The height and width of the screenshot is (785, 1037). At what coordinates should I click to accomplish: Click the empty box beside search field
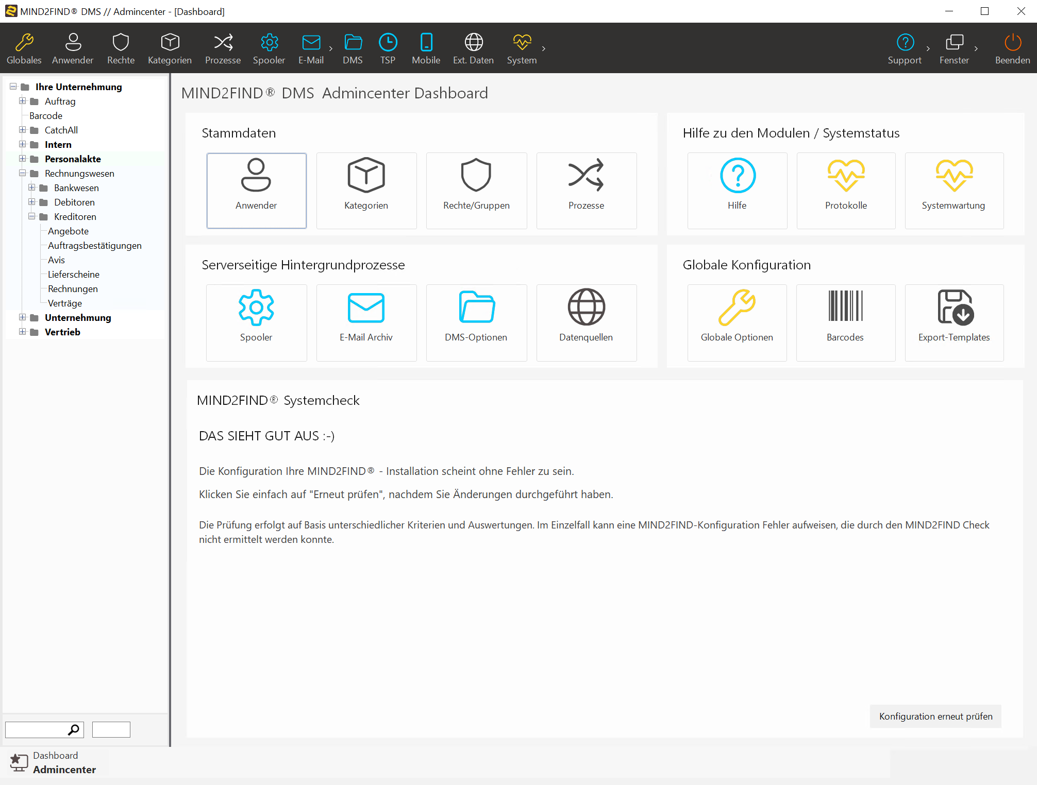[x=111, y=729]
